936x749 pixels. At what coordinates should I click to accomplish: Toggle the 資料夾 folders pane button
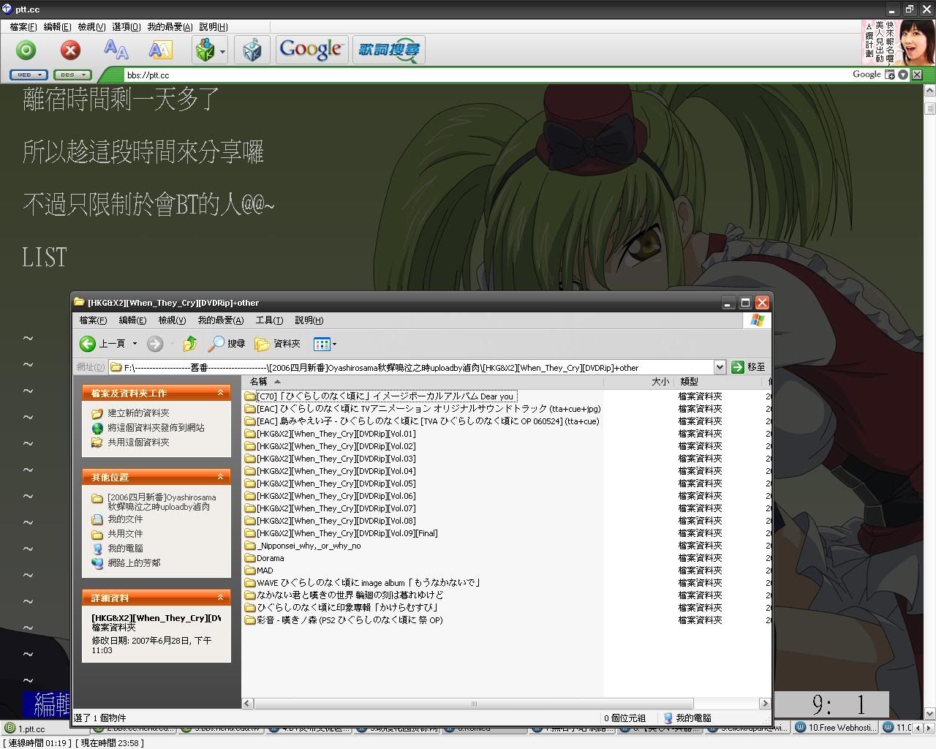click(277, 344)
